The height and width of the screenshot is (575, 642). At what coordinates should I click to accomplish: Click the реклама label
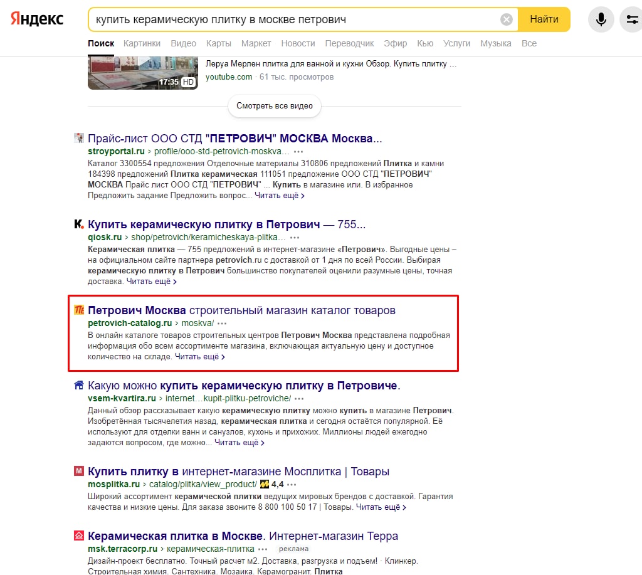(x=293, y=549)
